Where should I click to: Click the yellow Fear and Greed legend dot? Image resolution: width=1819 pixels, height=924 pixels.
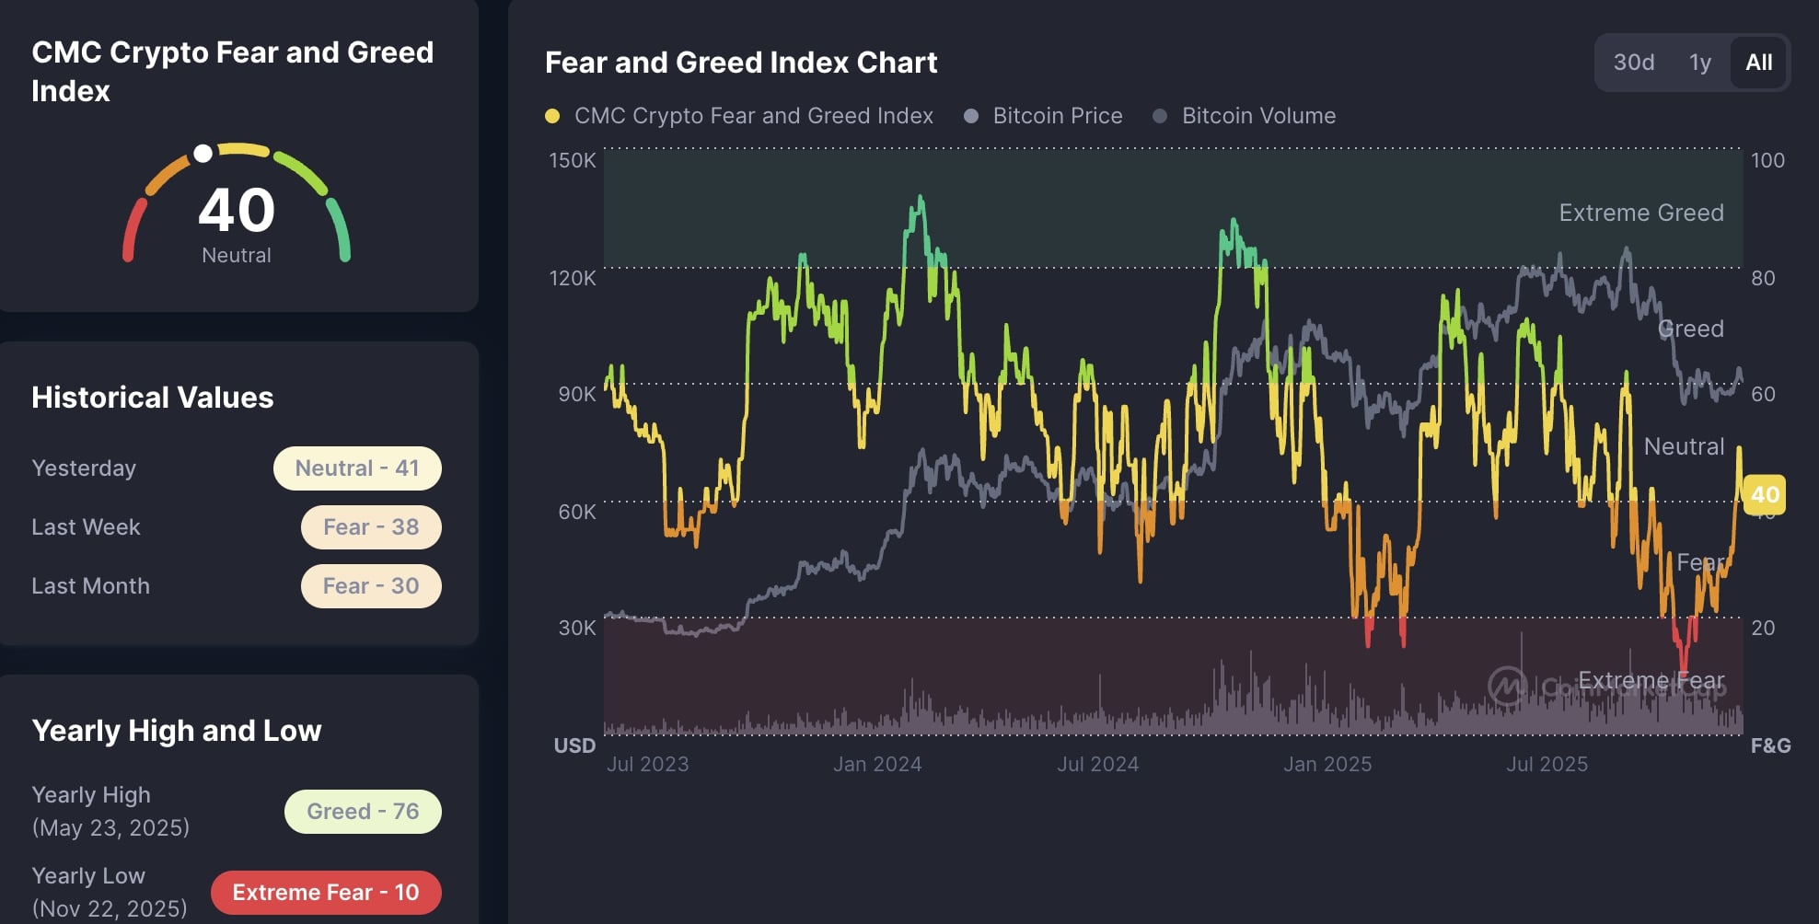[552, 116]
